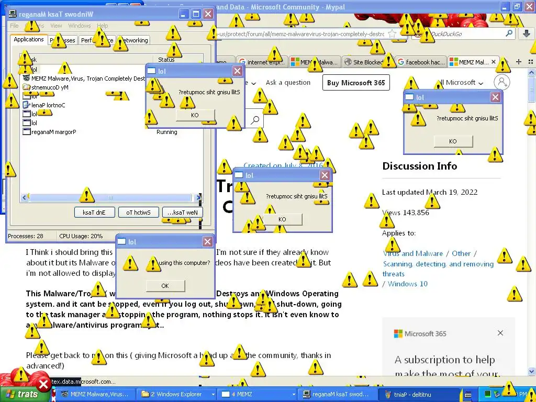Image resolution: width=536 pixels, height=402 pixels.
Task: Switch to the Performance tab in Task Manager
Action: 97,40
